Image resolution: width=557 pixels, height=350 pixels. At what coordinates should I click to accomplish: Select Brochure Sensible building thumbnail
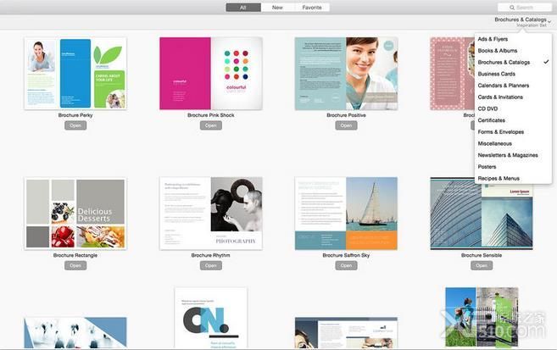tap(482, 214)
